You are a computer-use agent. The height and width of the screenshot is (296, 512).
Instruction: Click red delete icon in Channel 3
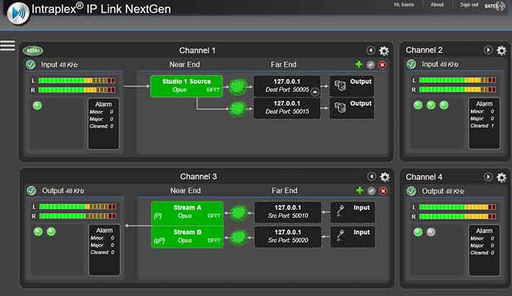(x=382, y=191)
